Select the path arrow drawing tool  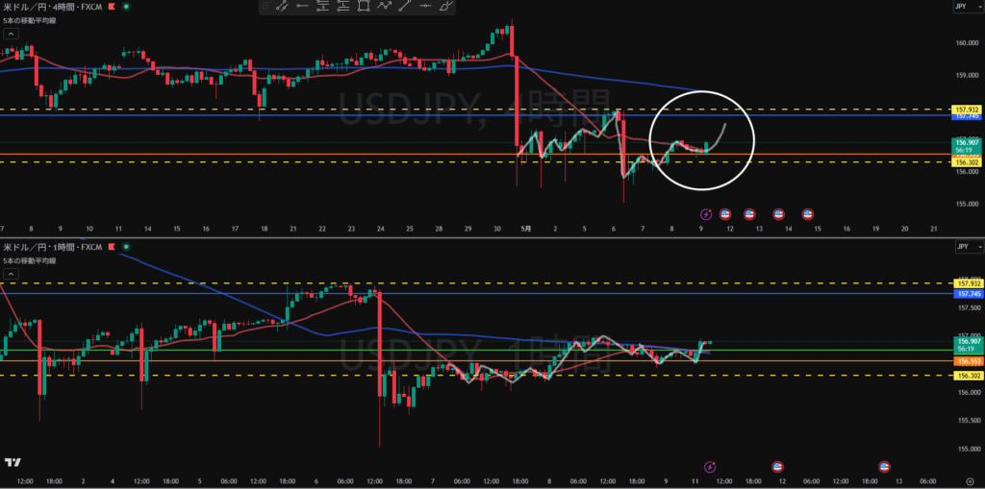384,6
